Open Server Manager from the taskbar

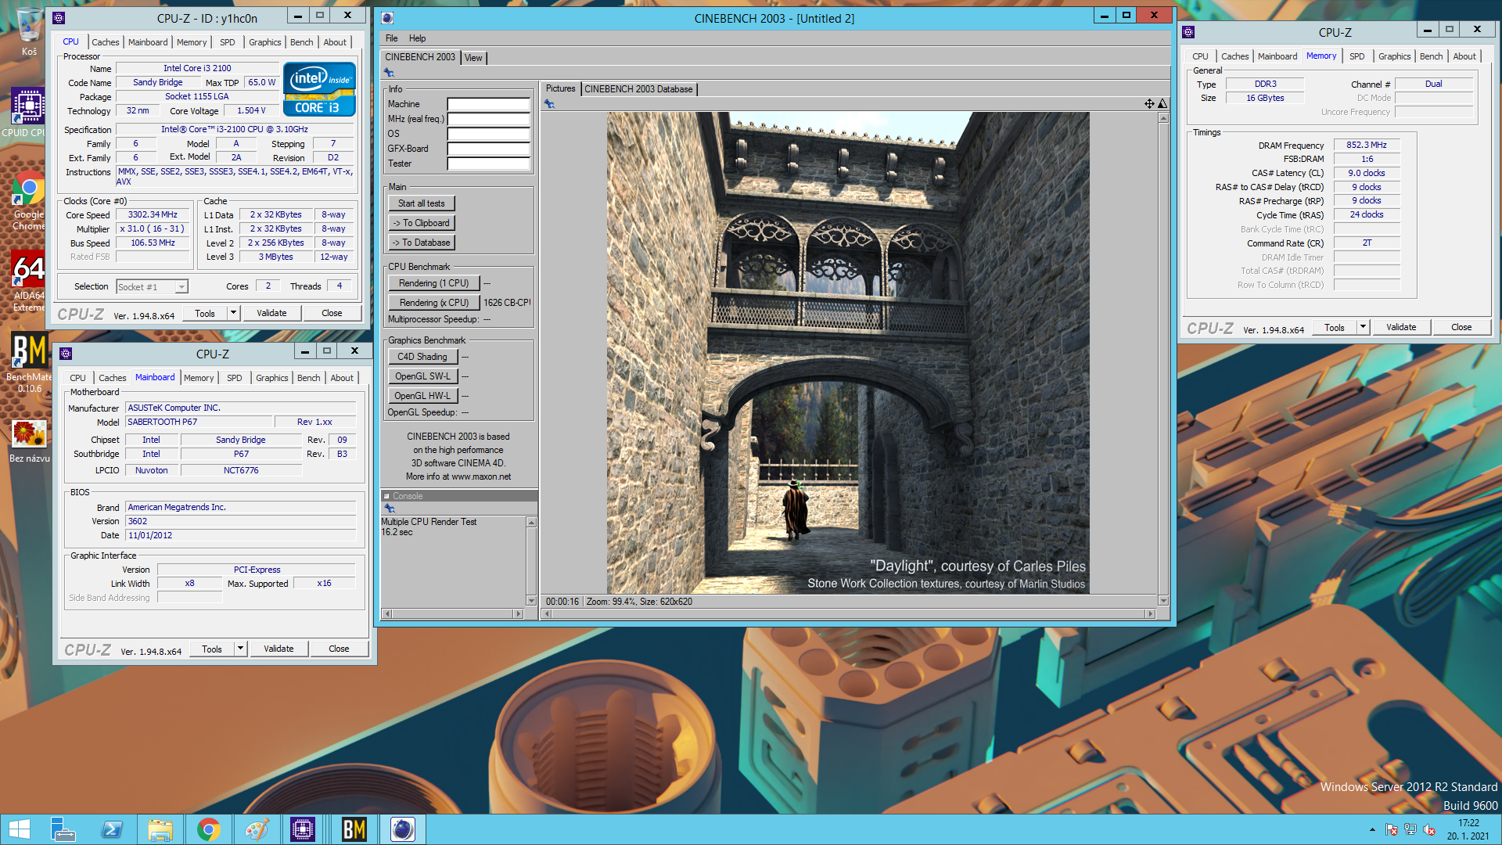pos(63,829)
